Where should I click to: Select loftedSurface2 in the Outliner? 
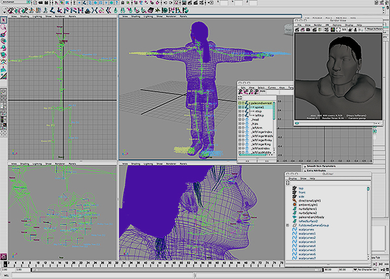point(308,221)
